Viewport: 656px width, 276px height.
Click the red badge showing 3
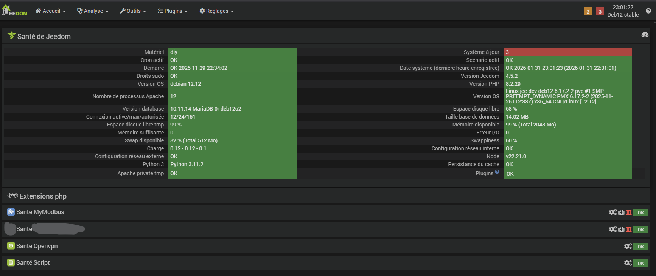coord(600,12)
